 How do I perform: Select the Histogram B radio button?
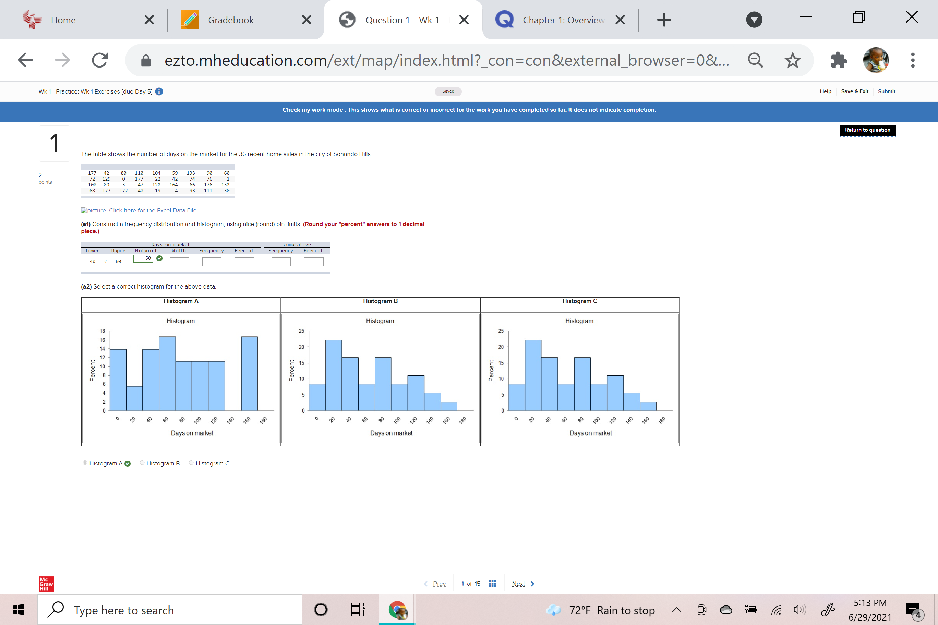pos(142,462)
